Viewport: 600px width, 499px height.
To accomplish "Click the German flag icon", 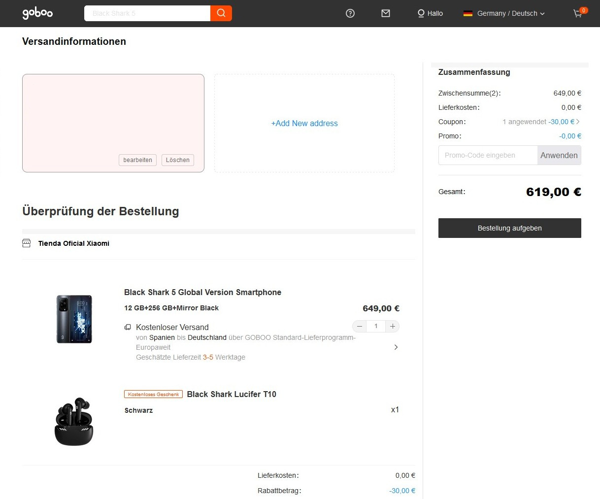I will tap(468, 13).
